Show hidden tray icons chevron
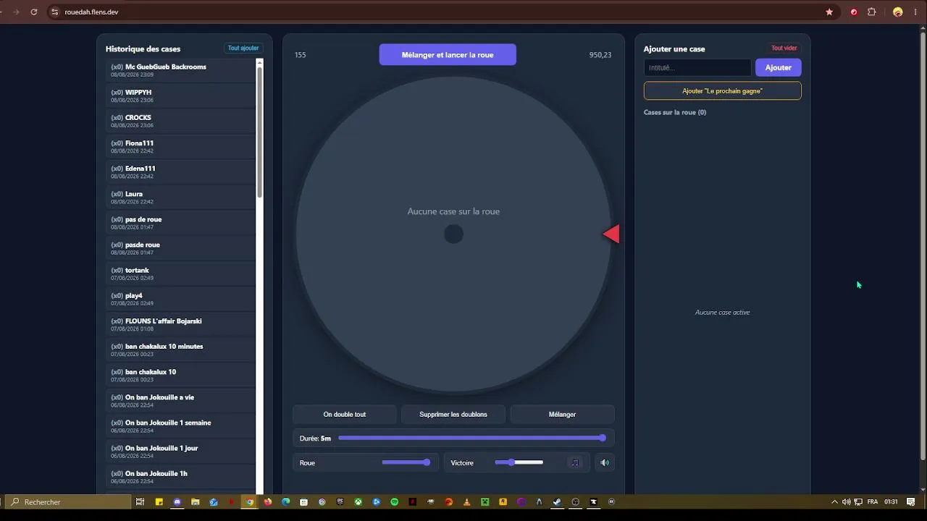The height and width of the screenshot is (521, 927). pyautogui.click(x=834, y=501)
